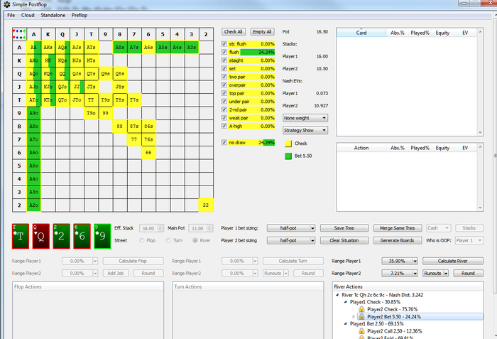This screenshot has width=497, height=339.
Task: Click the Empty All button
Action: coord(262,32)
